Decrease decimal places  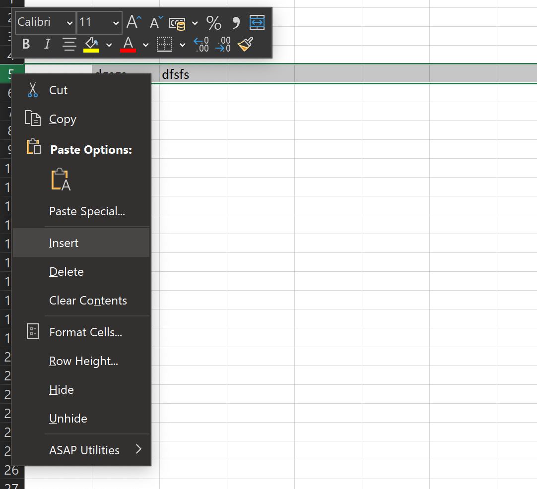click(222, 45)
